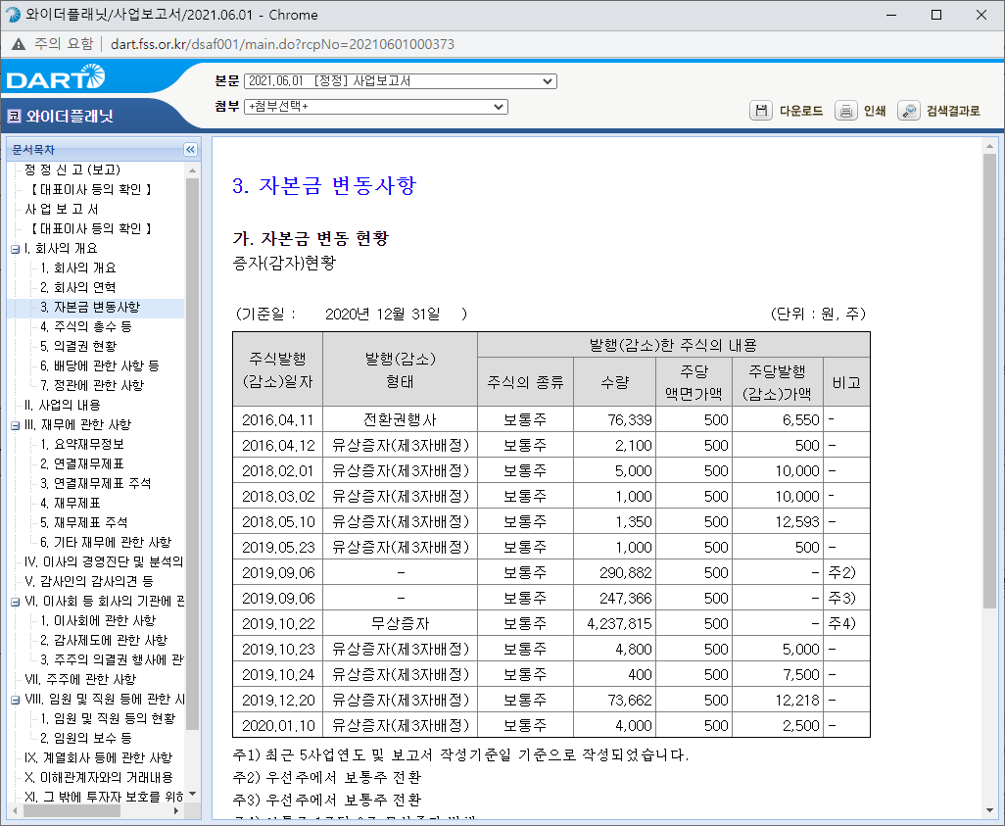Open 5. 재무제표 주석 section
The image size is (1005, 826).
84,522
